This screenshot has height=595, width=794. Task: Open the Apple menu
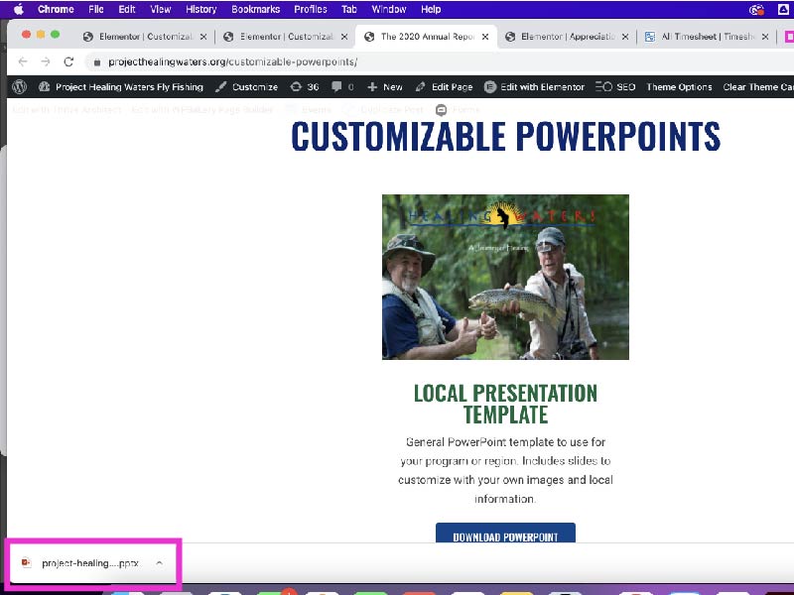pyautogui.click(x=19, y=9)
